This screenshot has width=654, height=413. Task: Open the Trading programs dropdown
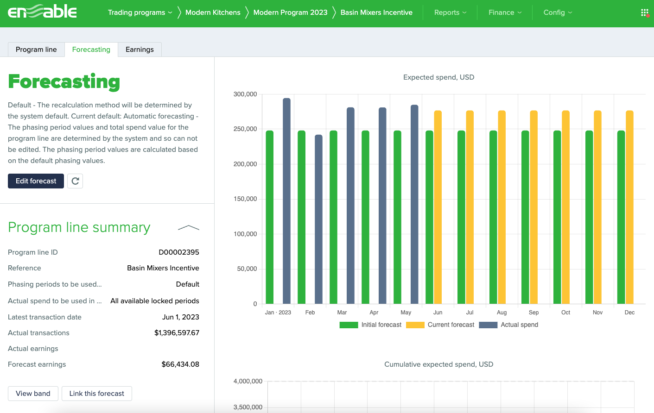click(x=140, y=13)
